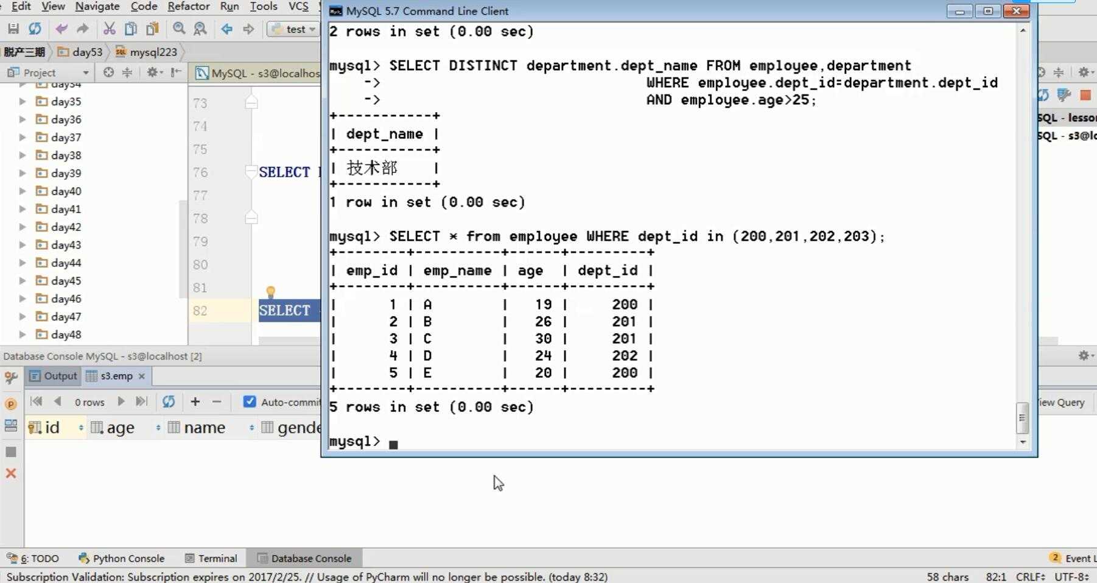Click the Cut scissors icon
This screenshot has height=583, width=1097.
(x=109, y=29)
